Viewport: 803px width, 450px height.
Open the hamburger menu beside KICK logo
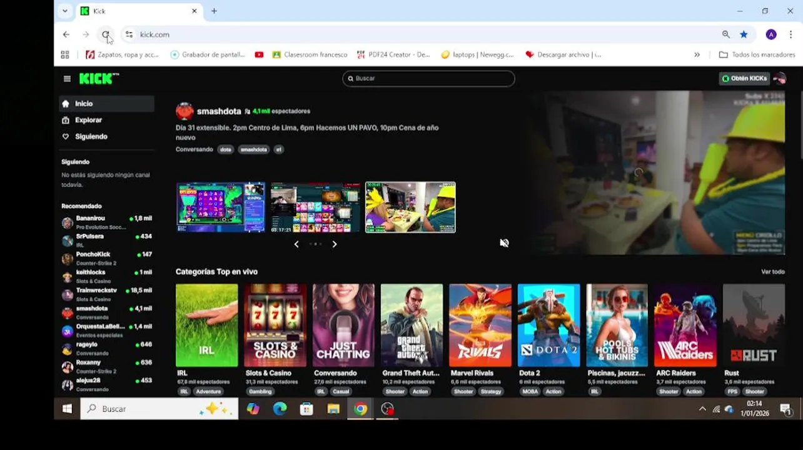pos(67,78)
